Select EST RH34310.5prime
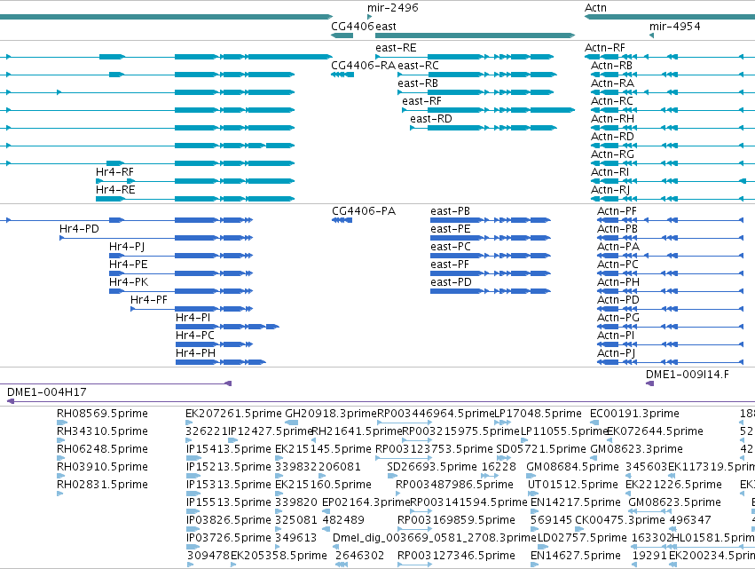The height and width of the screenshot is (569, 755). [x=102, y=431]
